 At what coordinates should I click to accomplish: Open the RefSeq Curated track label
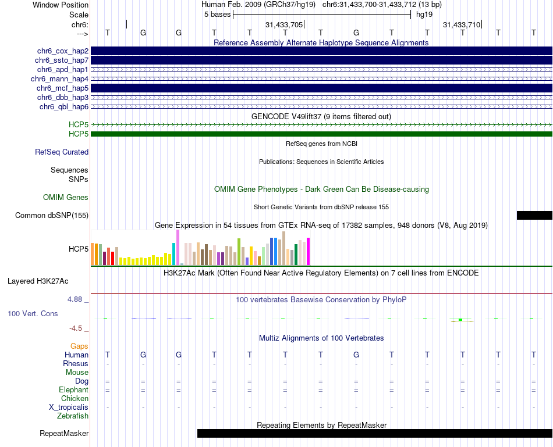pyautogui.click(x=61, y=152)
